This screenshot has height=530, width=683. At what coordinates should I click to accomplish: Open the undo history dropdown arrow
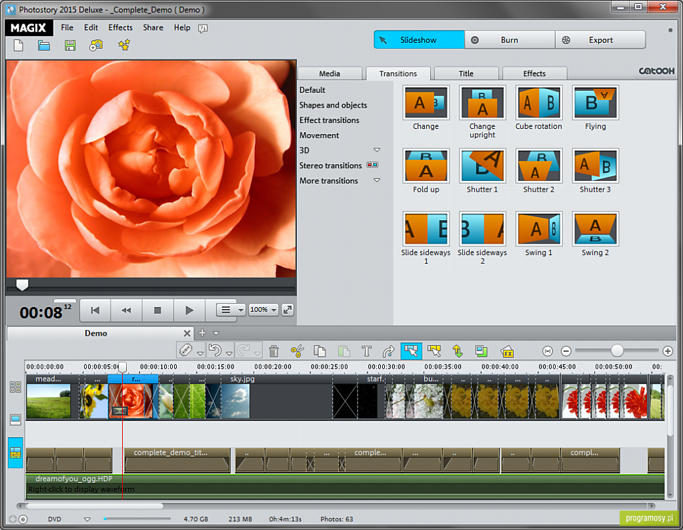[x=229, y=354]
